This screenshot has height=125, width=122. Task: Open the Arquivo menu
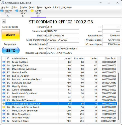[x=5, y=7]
